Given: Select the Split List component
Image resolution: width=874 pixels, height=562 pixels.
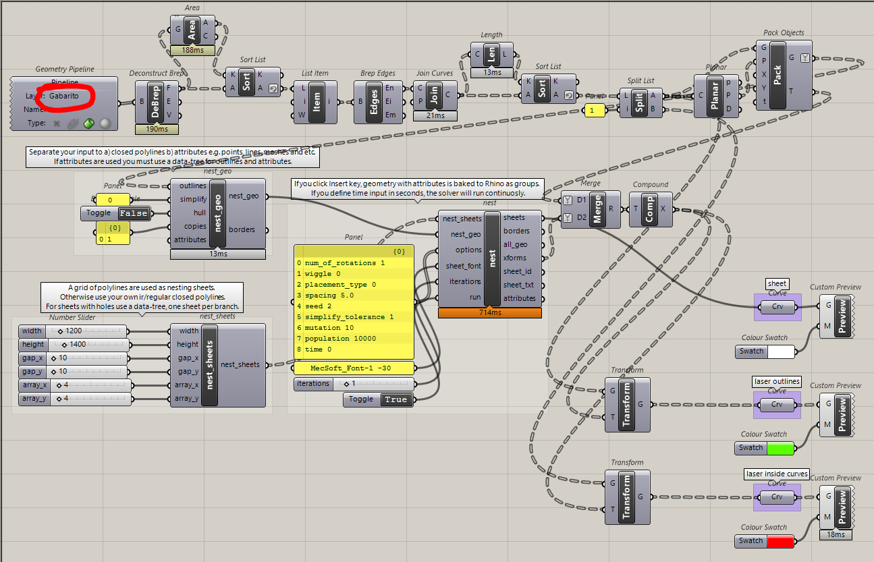Looking at the screenshot, I should [642, 103].
